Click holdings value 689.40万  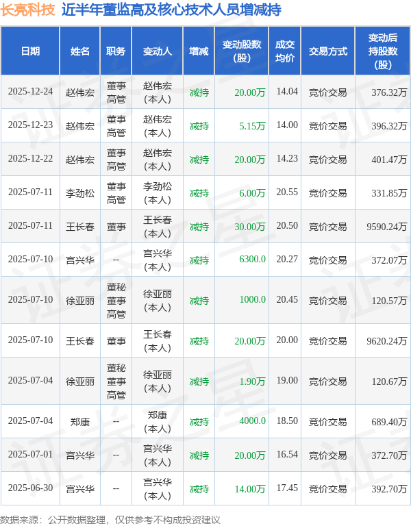(x=389, y=422)
